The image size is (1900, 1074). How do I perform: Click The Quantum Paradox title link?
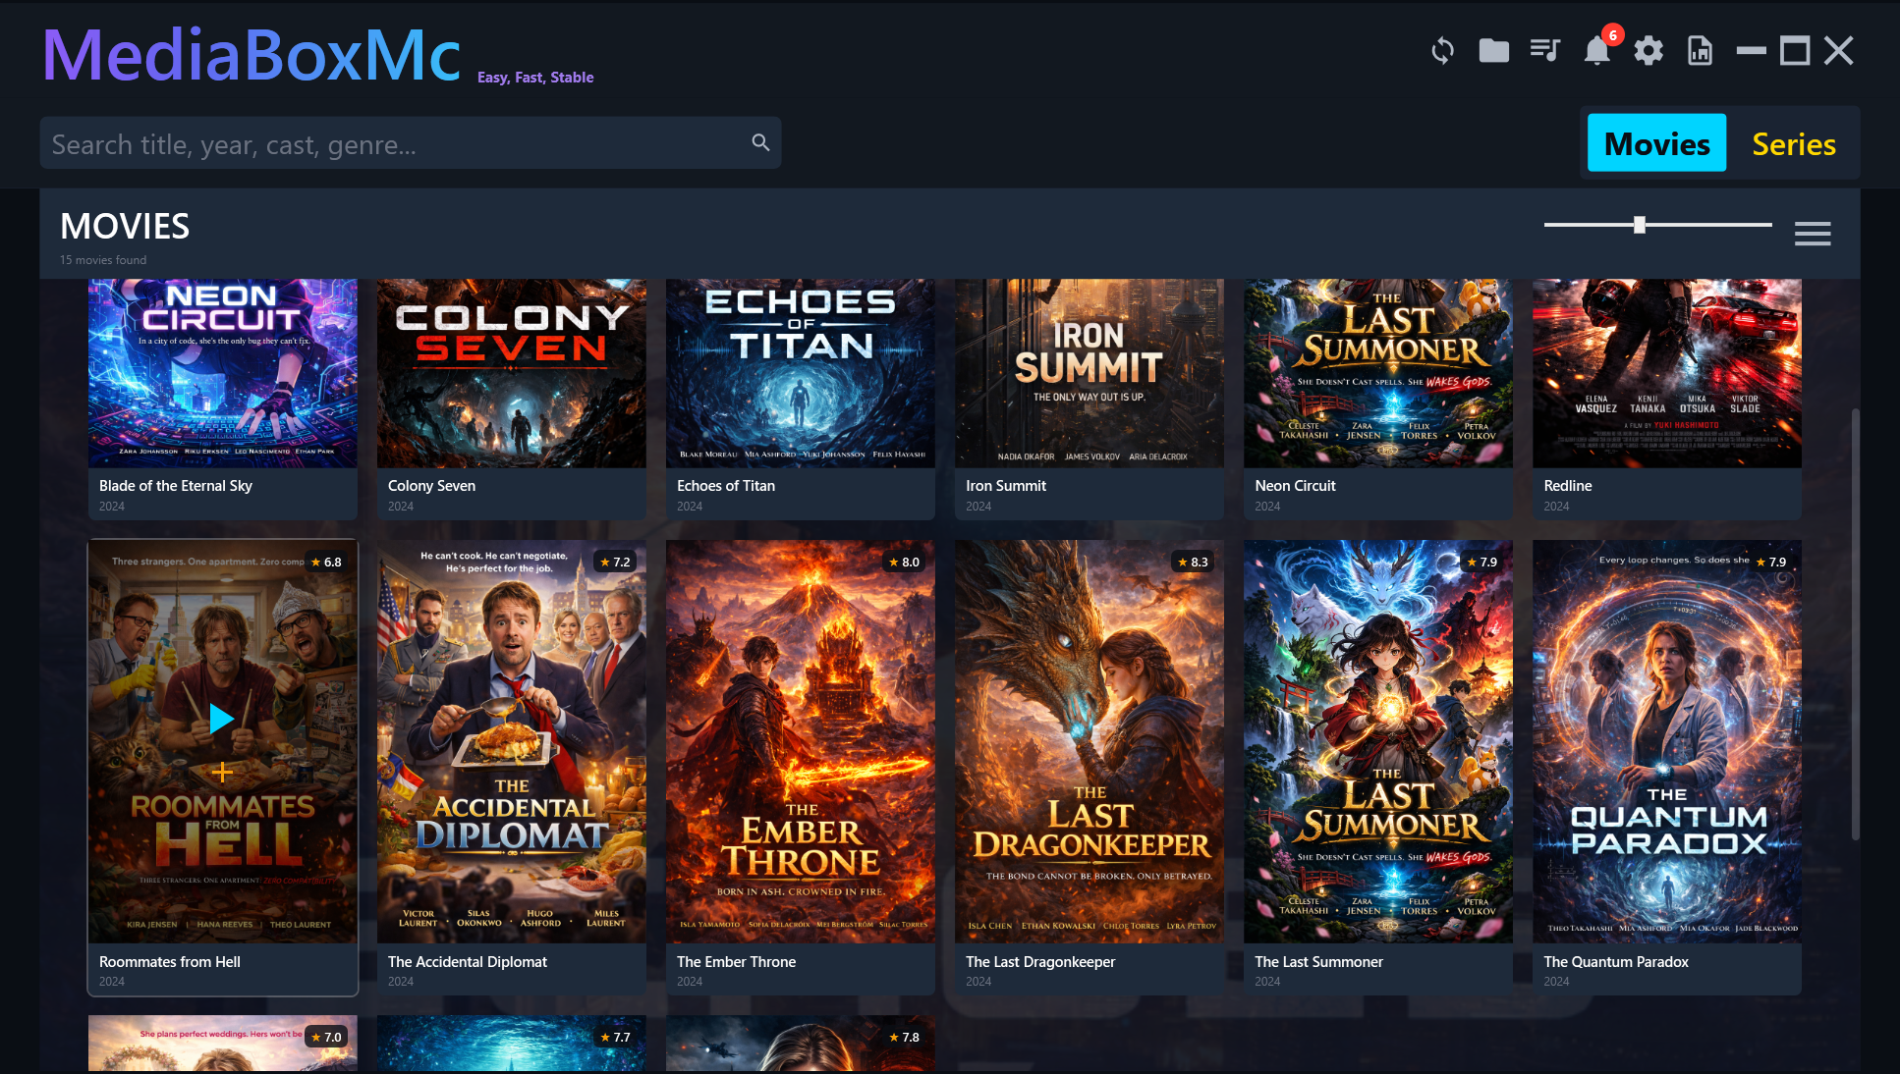1615,962
